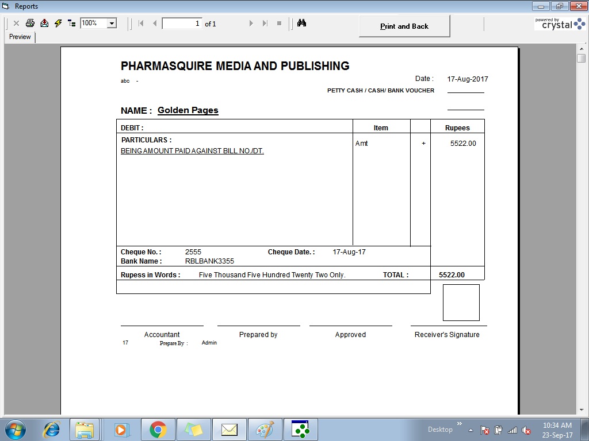Select the Preview tab

point(20,37)
